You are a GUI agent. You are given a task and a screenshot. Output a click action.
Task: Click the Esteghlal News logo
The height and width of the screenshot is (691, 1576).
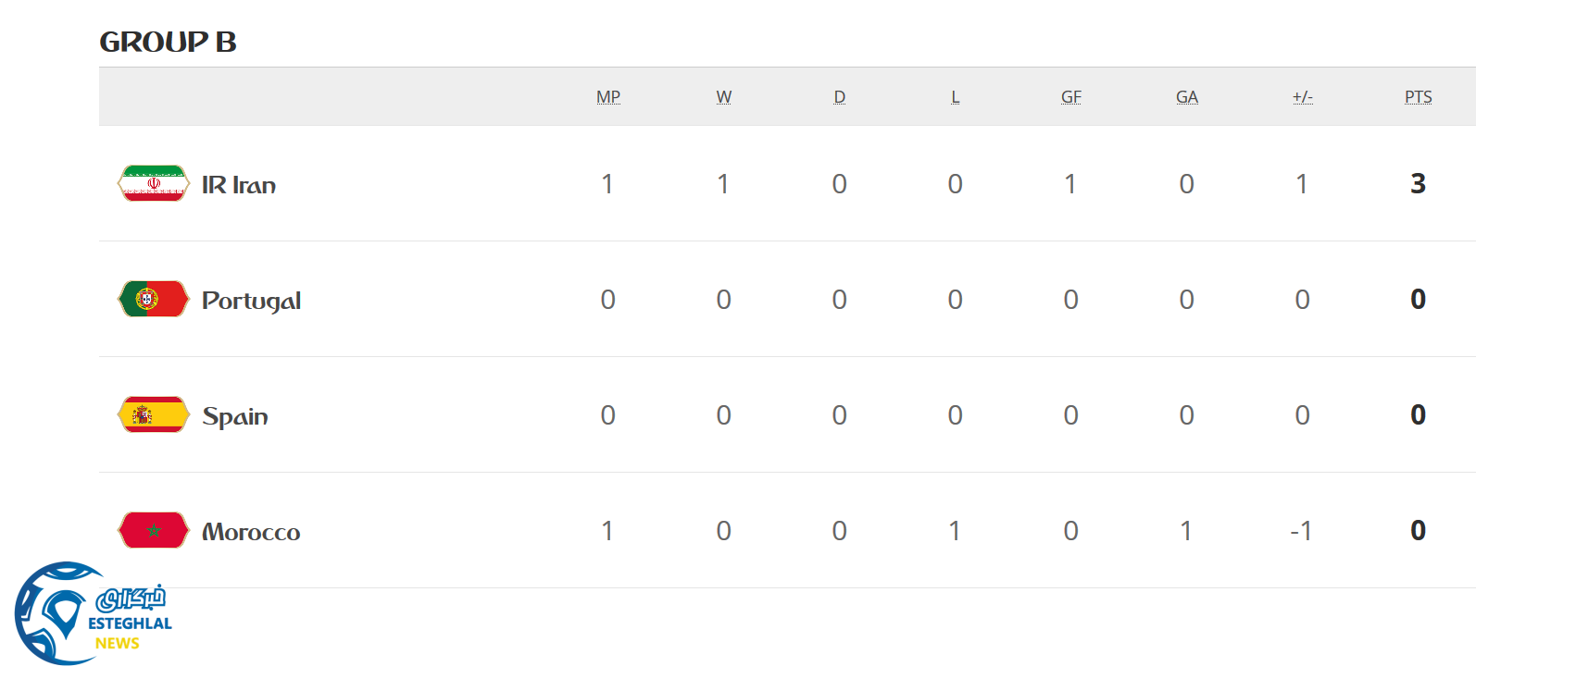93,613
